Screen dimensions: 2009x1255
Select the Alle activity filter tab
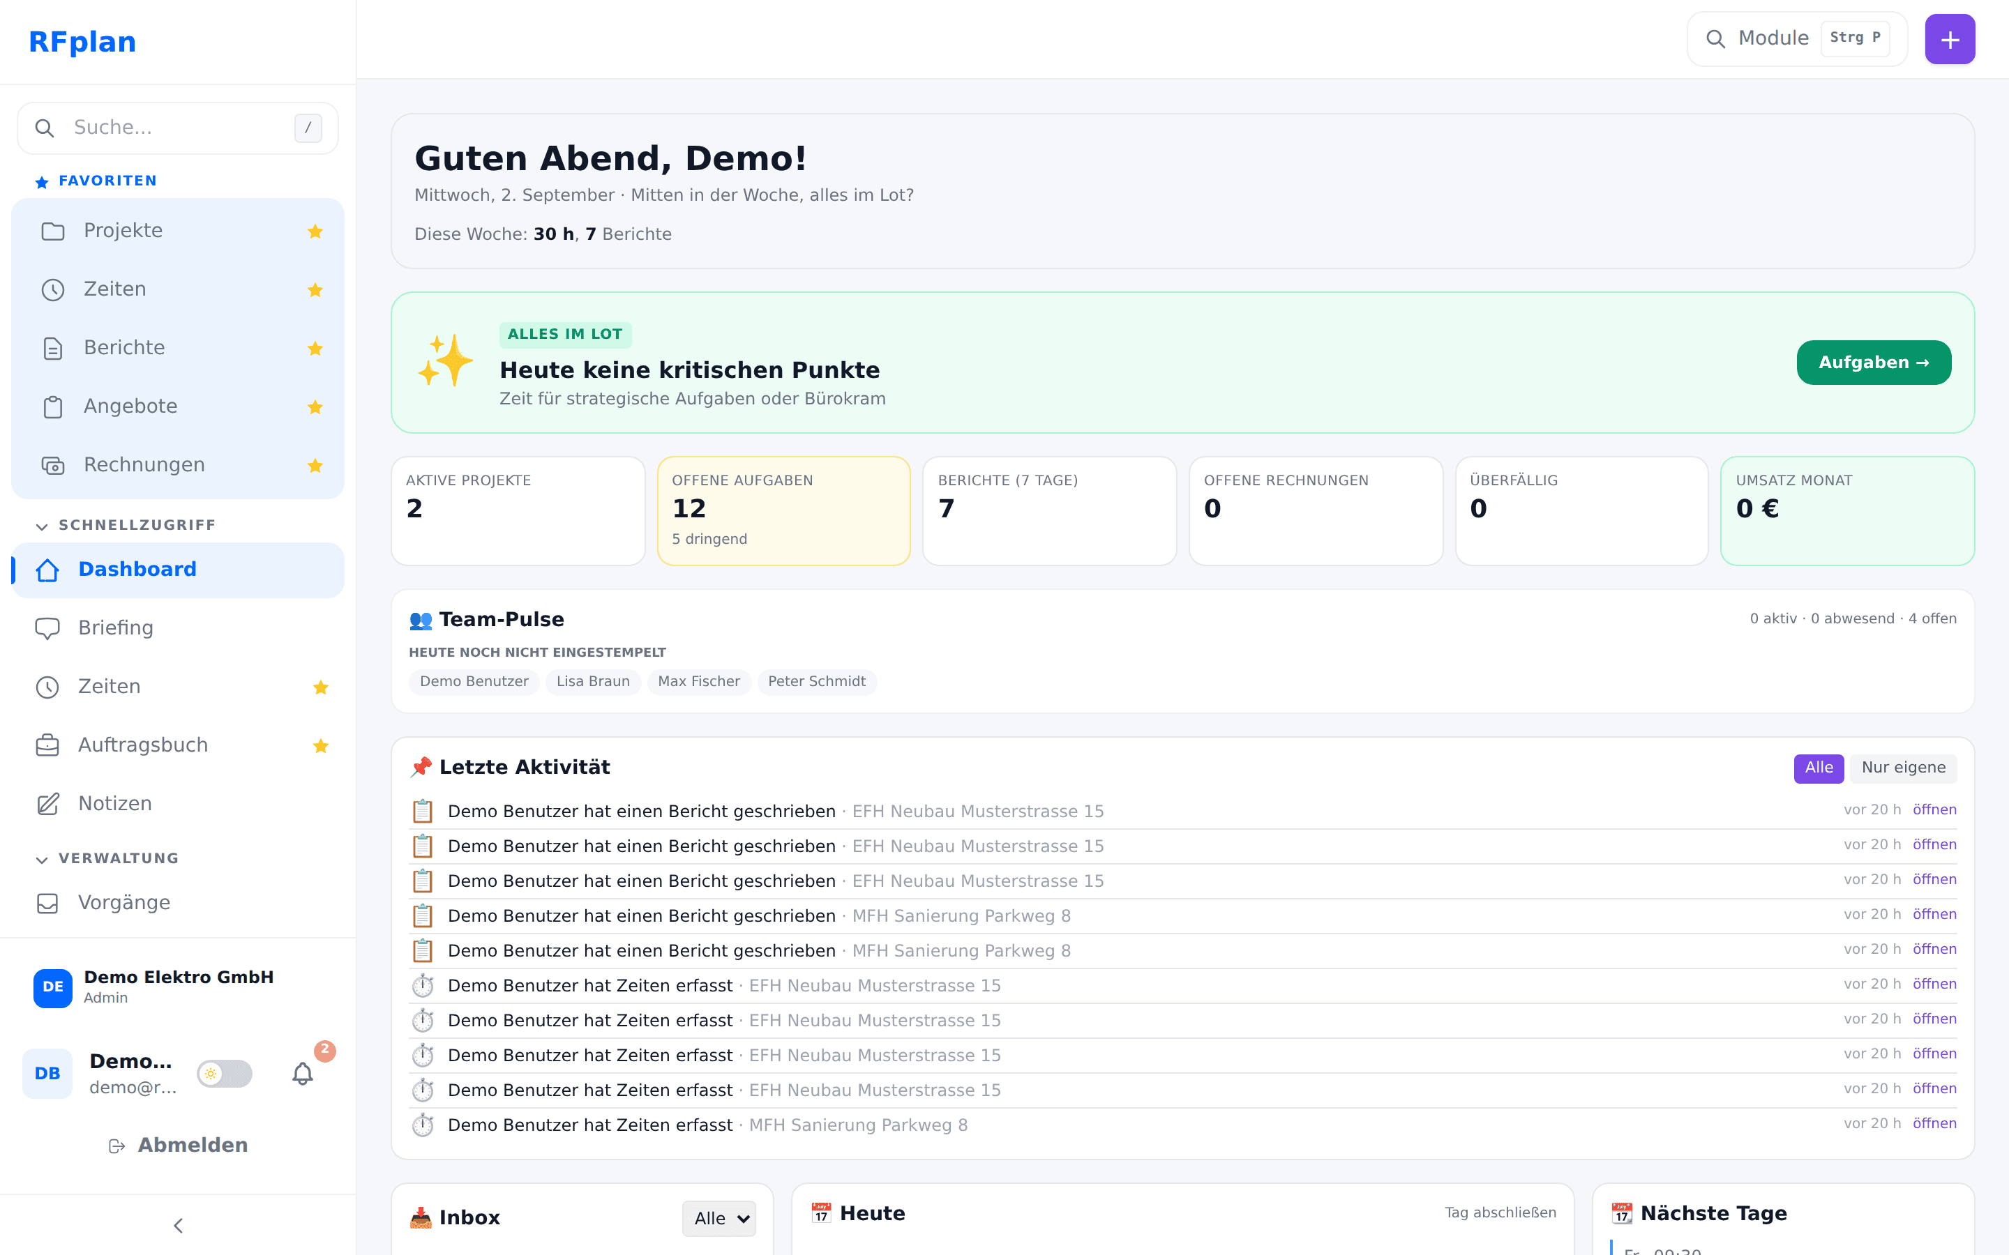coord(1818,768)
